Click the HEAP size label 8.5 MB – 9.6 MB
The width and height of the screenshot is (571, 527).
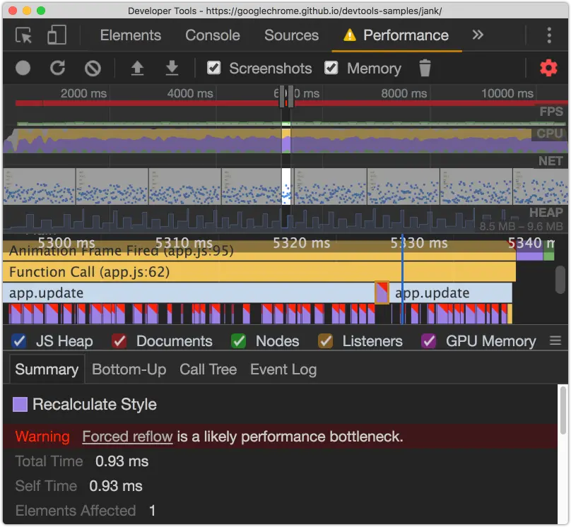(x=521, y=226)
